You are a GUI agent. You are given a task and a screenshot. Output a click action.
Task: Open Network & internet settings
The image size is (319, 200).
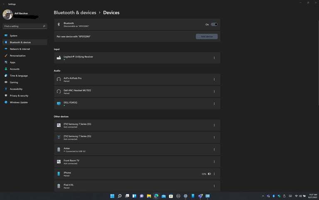[x=20, y=49]
